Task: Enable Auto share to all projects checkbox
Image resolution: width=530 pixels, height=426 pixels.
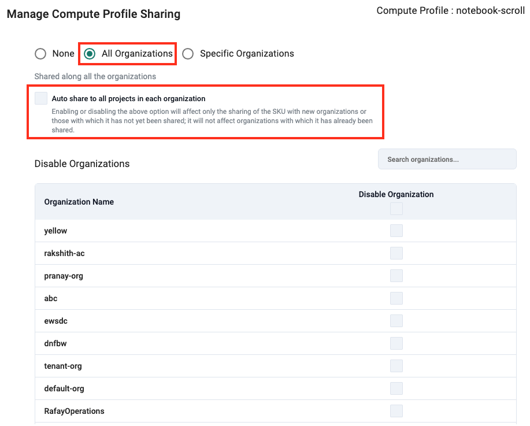Action: click(x=41, y=98)
